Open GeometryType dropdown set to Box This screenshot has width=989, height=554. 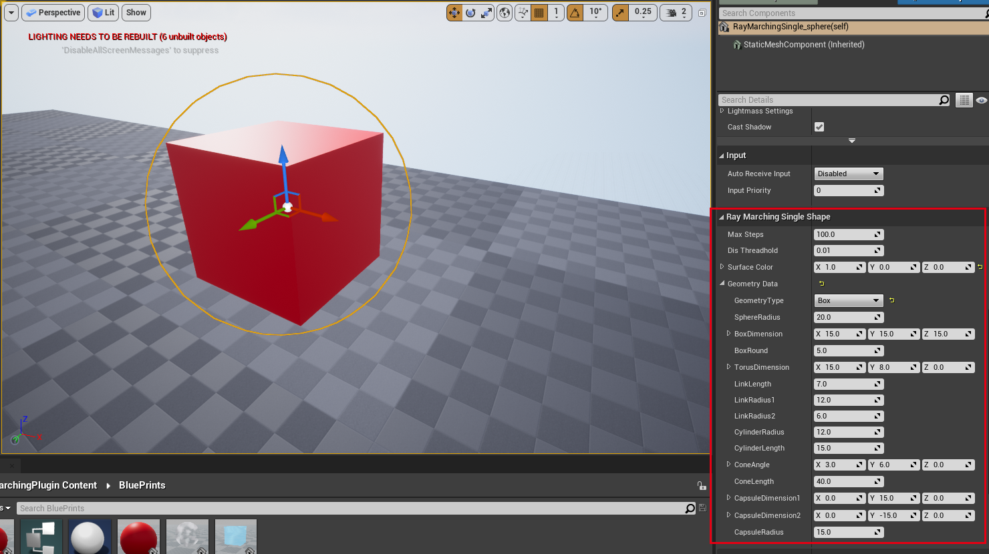click(849, 300)
